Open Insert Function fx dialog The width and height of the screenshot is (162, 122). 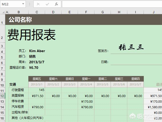[56, 4]
